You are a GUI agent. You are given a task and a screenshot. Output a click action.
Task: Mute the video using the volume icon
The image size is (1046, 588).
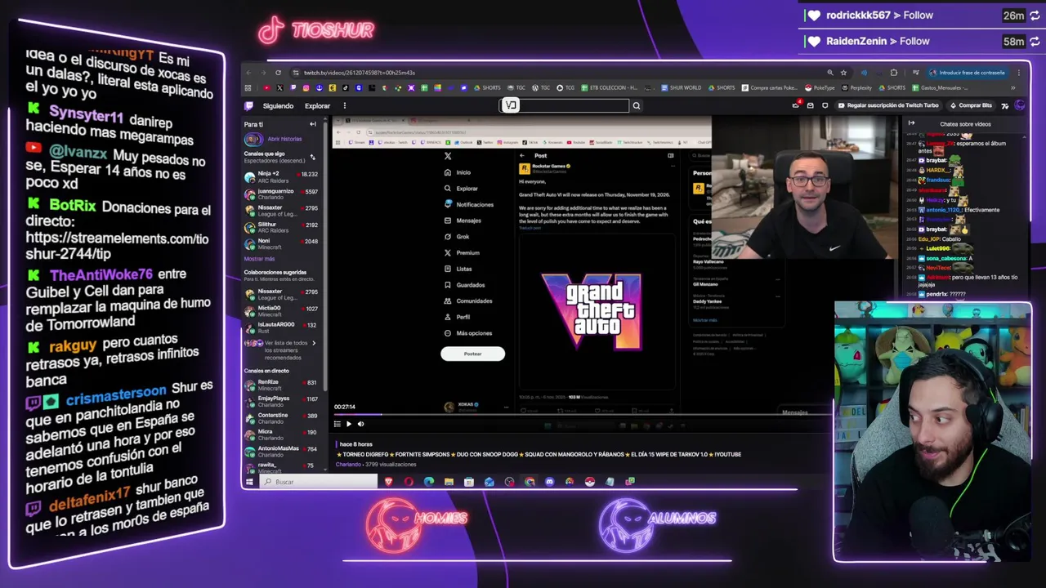pyautogui.click(x=360, y=424)
